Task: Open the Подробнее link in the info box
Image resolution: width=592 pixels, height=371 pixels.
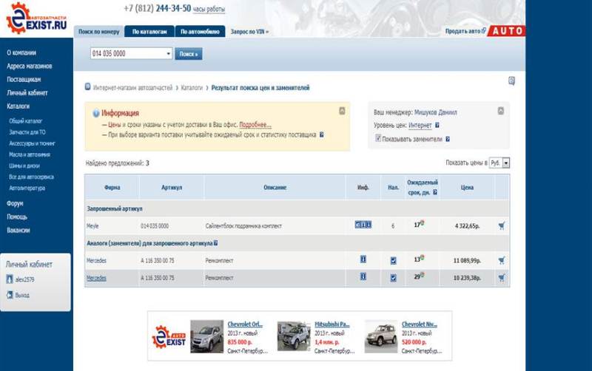Action: [x=255, y=125]
